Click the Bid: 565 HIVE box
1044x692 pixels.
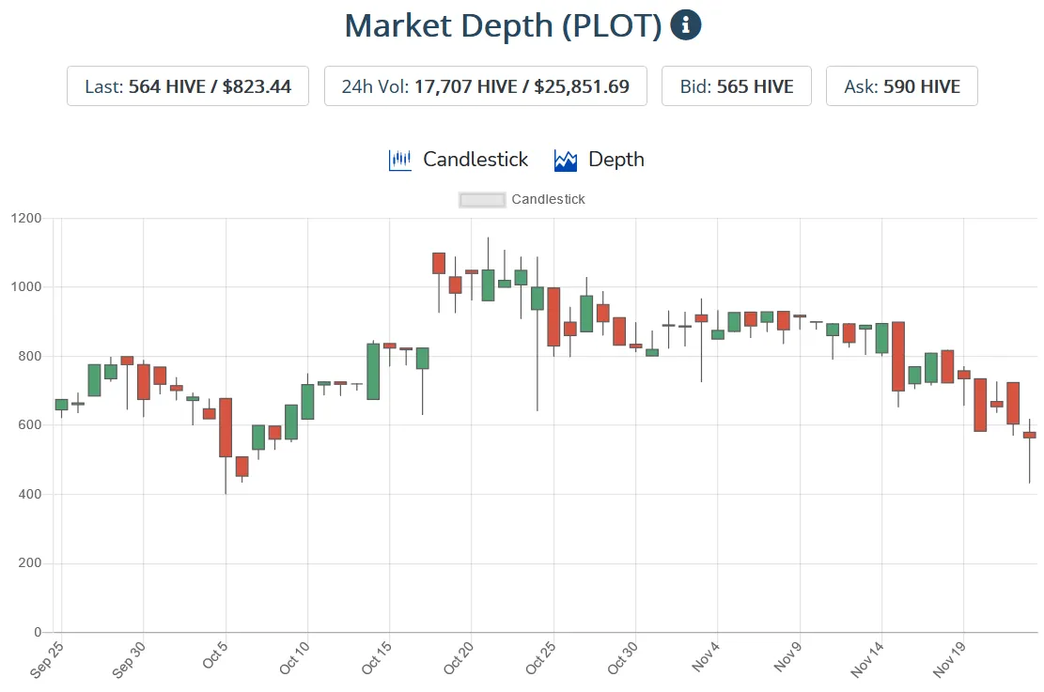click(x=737, y=85)
